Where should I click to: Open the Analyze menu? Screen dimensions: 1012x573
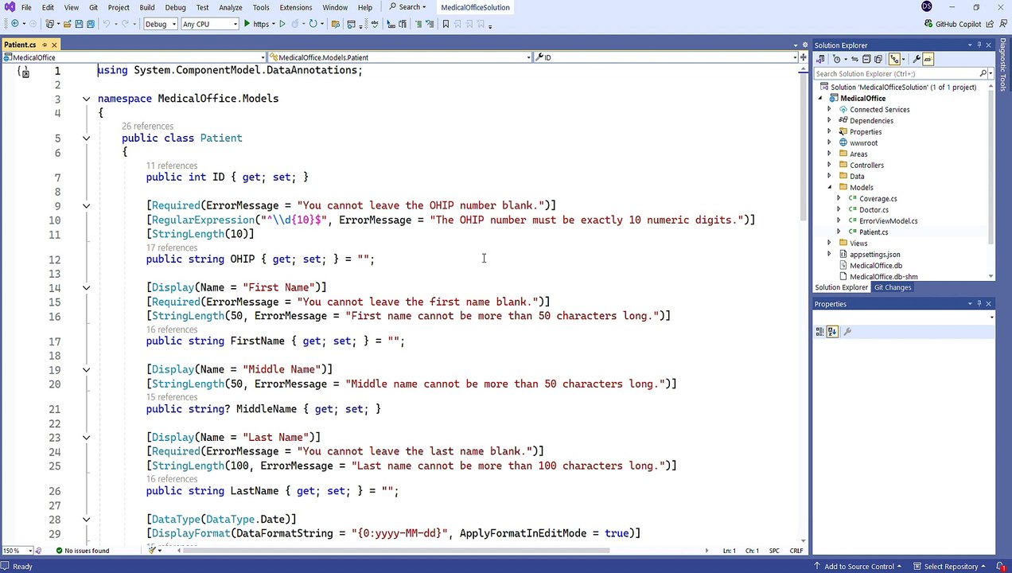tap(230, 7)
